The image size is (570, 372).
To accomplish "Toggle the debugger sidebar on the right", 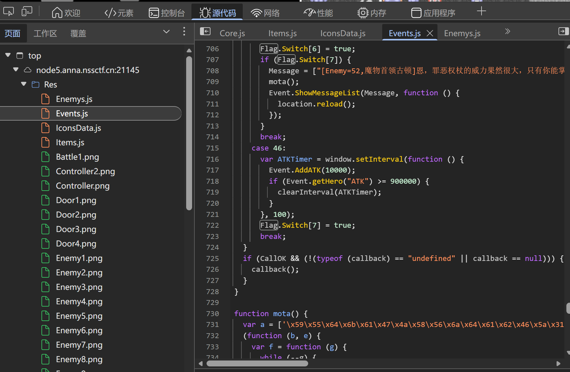I will click(x=563, y=31).
